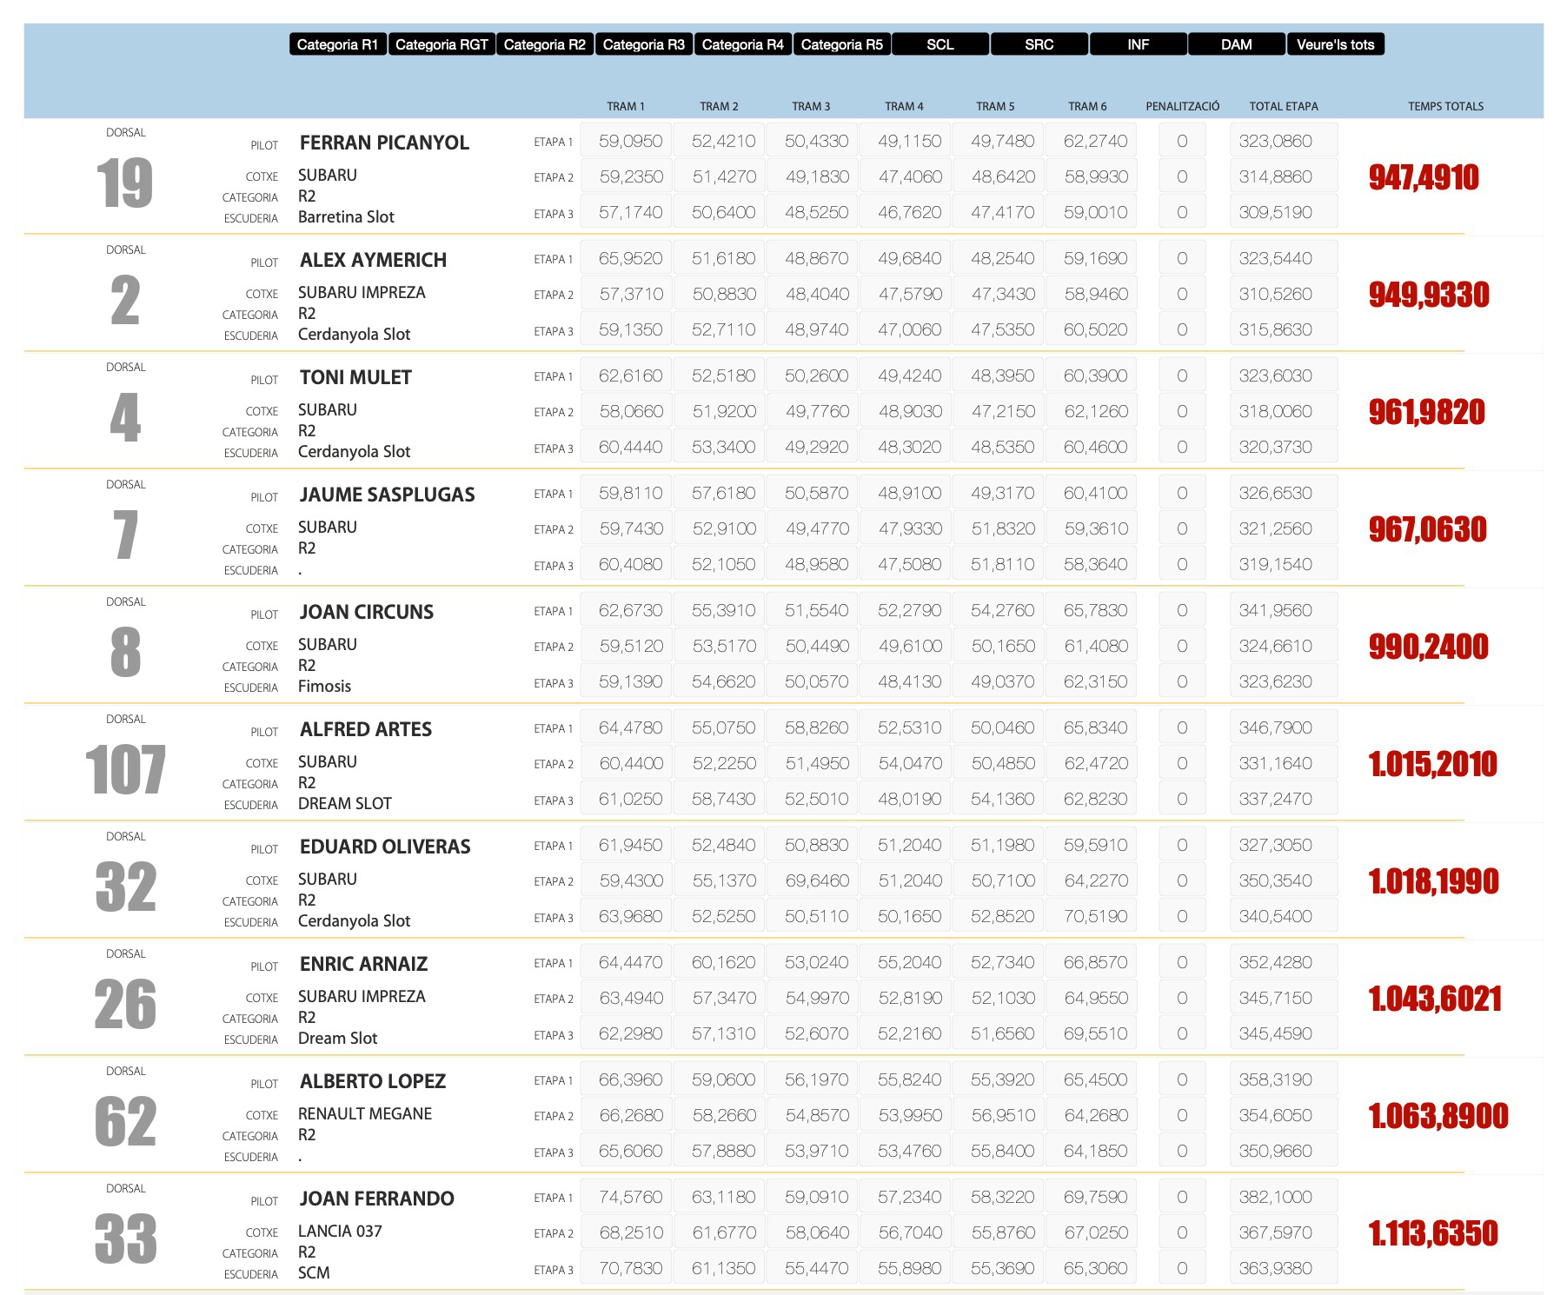Screen dimensions: 1567x1295
Task: Open Categoria R4 classification
Action: [743, 44]
